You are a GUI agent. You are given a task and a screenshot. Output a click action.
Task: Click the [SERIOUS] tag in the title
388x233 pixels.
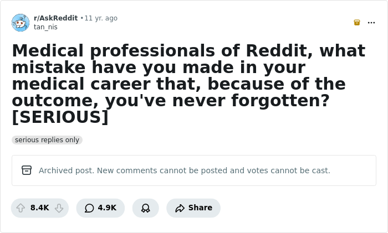point(60,117)
